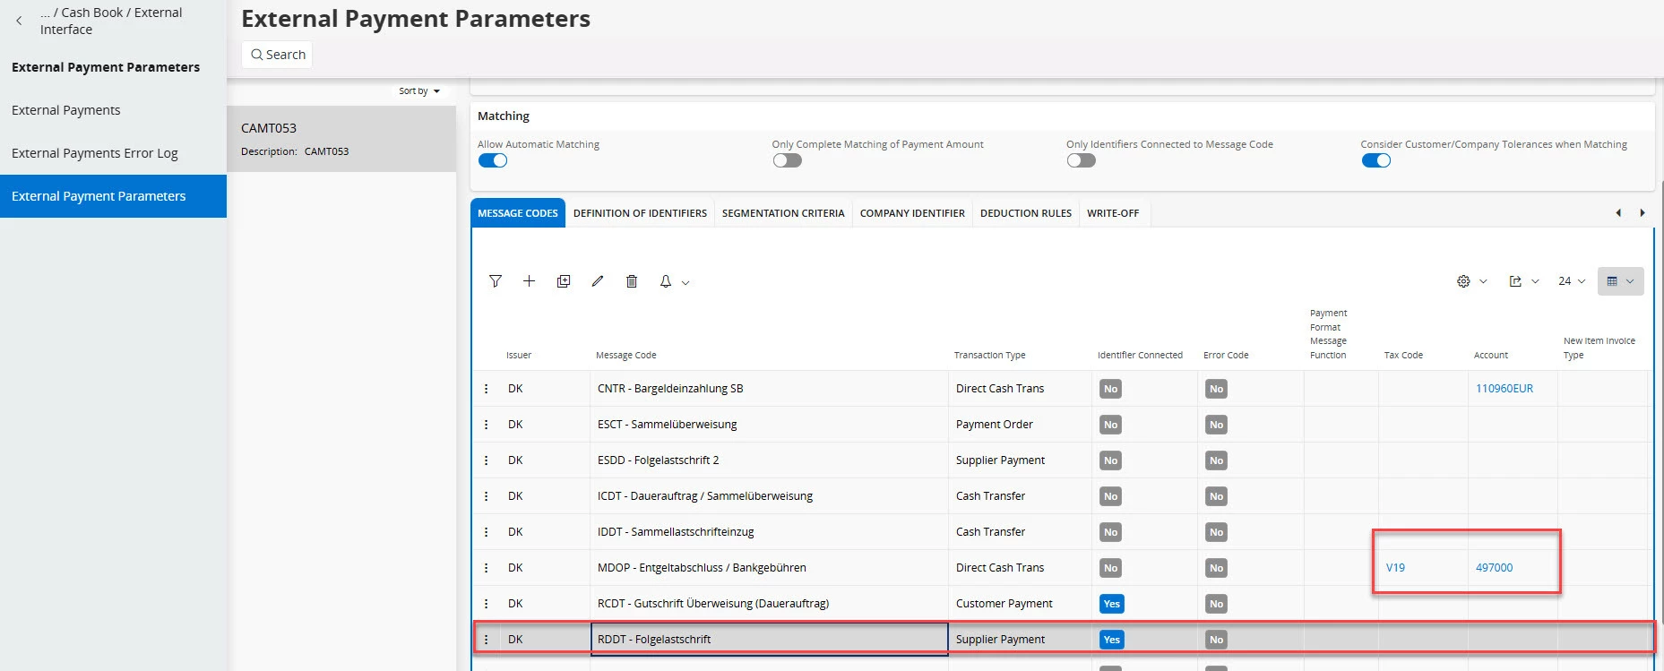Open account link 110960EUR

[x=1504, y=389]
